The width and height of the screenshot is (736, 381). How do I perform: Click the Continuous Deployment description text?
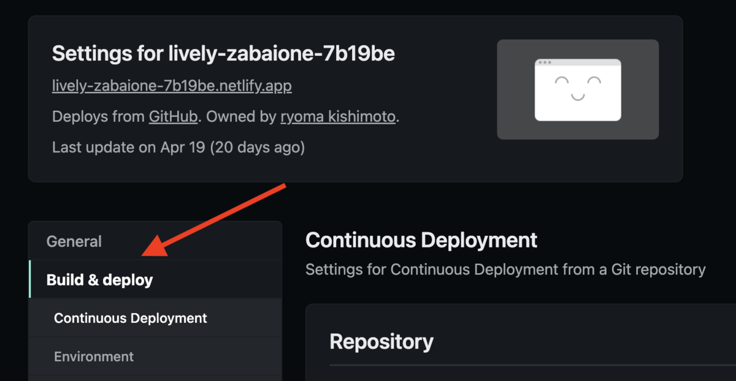click(505, 270)
